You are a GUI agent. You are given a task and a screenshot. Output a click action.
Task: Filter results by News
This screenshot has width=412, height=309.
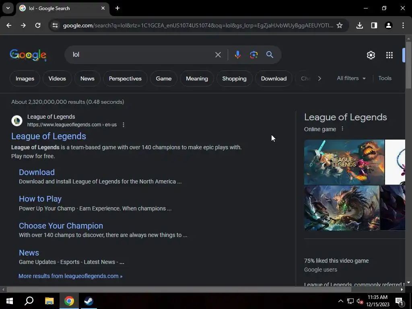87,78
